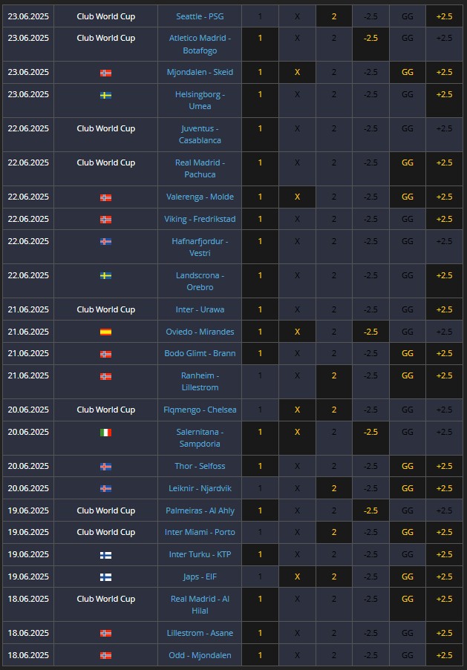Click the 20.06.2025 date of Flqmengo - Chelsea
Image resolution: width=467 pixels, height=670 pixels.
pyautogui.click(x=28, y=410)
